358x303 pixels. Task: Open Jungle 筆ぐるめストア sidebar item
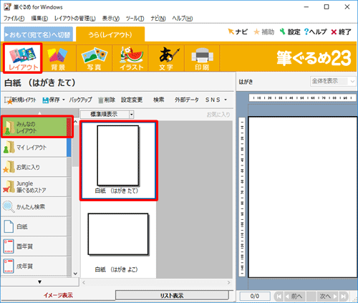[x=34, y=187]
